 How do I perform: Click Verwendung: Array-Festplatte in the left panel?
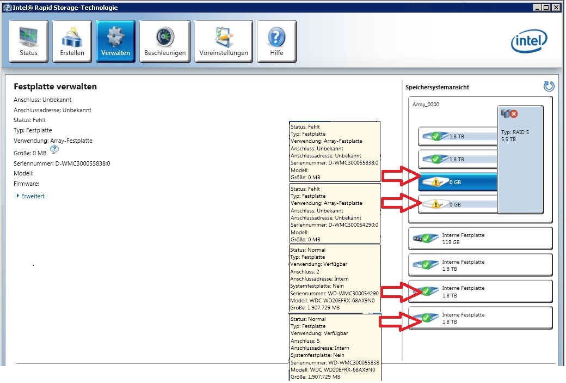[53, 141]
